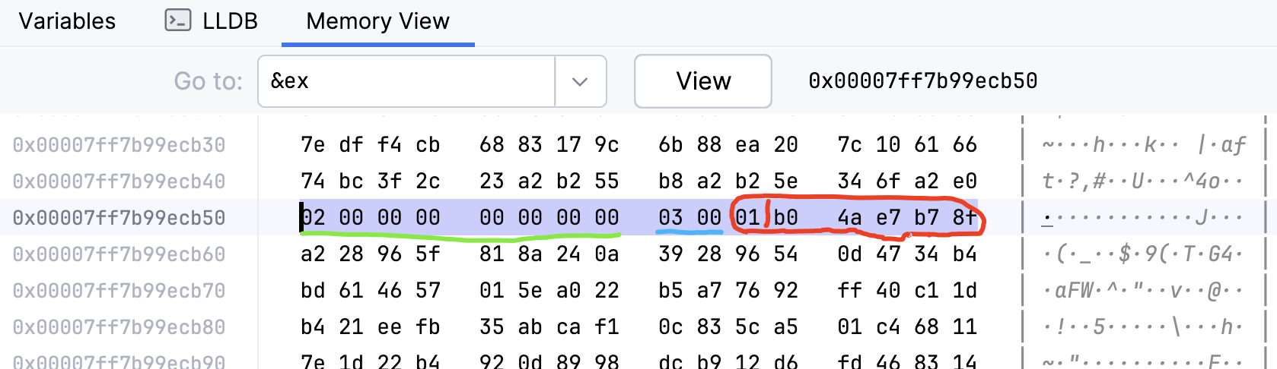Viewport: 1277px width, 369px height.
Task: Select memory row address 0x00007ff7b99ecb80
Action: pos(119,327)
